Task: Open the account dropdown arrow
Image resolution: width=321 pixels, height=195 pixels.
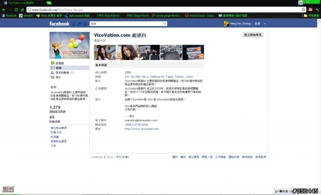Action: pos(265,24)
